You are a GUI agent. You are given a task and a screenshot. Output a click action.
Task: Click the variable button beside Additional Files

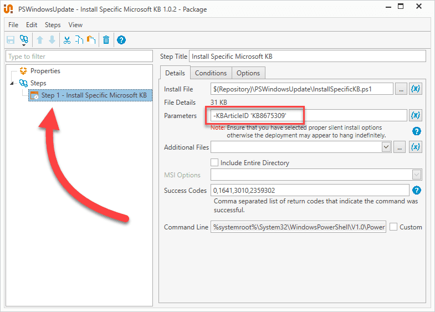click(415, 147)
